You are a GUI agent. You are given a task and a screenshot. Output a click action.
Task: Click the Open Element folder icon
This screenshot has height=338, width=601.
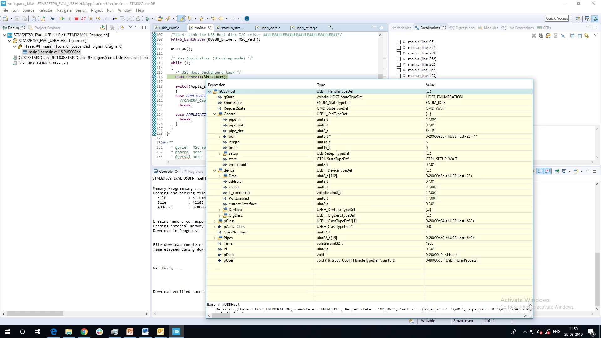(160, 18)
